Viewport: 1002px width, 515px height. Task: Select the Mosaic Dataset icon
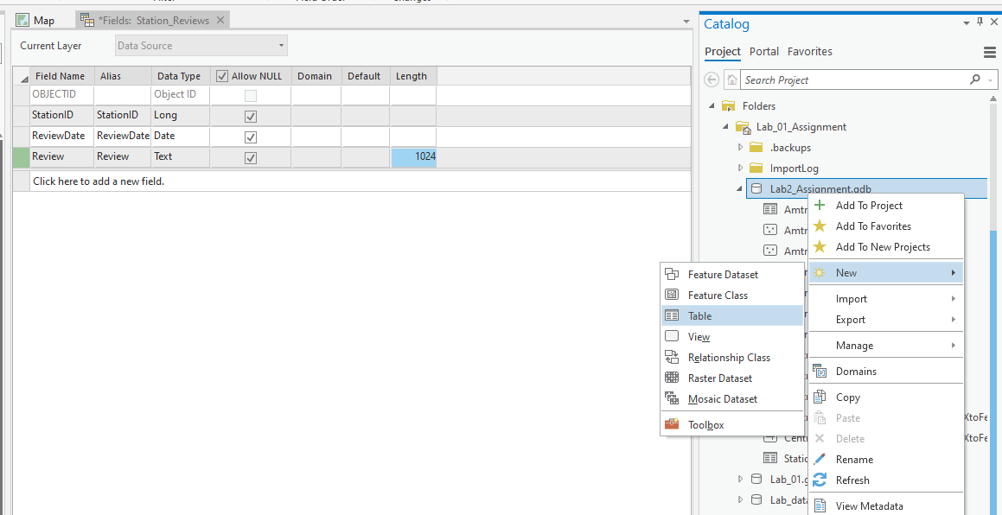pyautogui.click(x=672, y=398)
